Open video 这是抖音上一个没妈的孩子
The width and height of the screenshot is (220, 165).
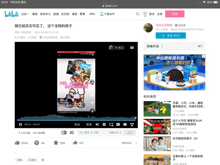click(188, 158)
